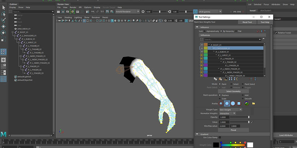Select the arrow Select tool in toolbox
The image size is (297, 148).
[3, 8]
